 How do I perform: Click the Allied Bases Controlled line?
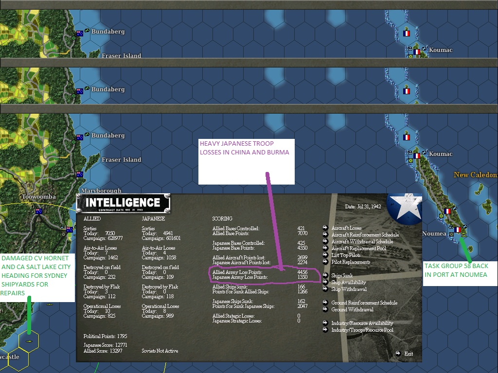(x=259, y=228)
